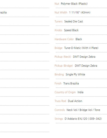This screenshot has width=107, height=138.
Task: Click the Country of Origin label
Action: pos(65,92)
